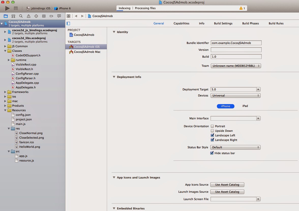Click the Bundle Identifier field
The image size is (299, 211).
click(236, 43)
